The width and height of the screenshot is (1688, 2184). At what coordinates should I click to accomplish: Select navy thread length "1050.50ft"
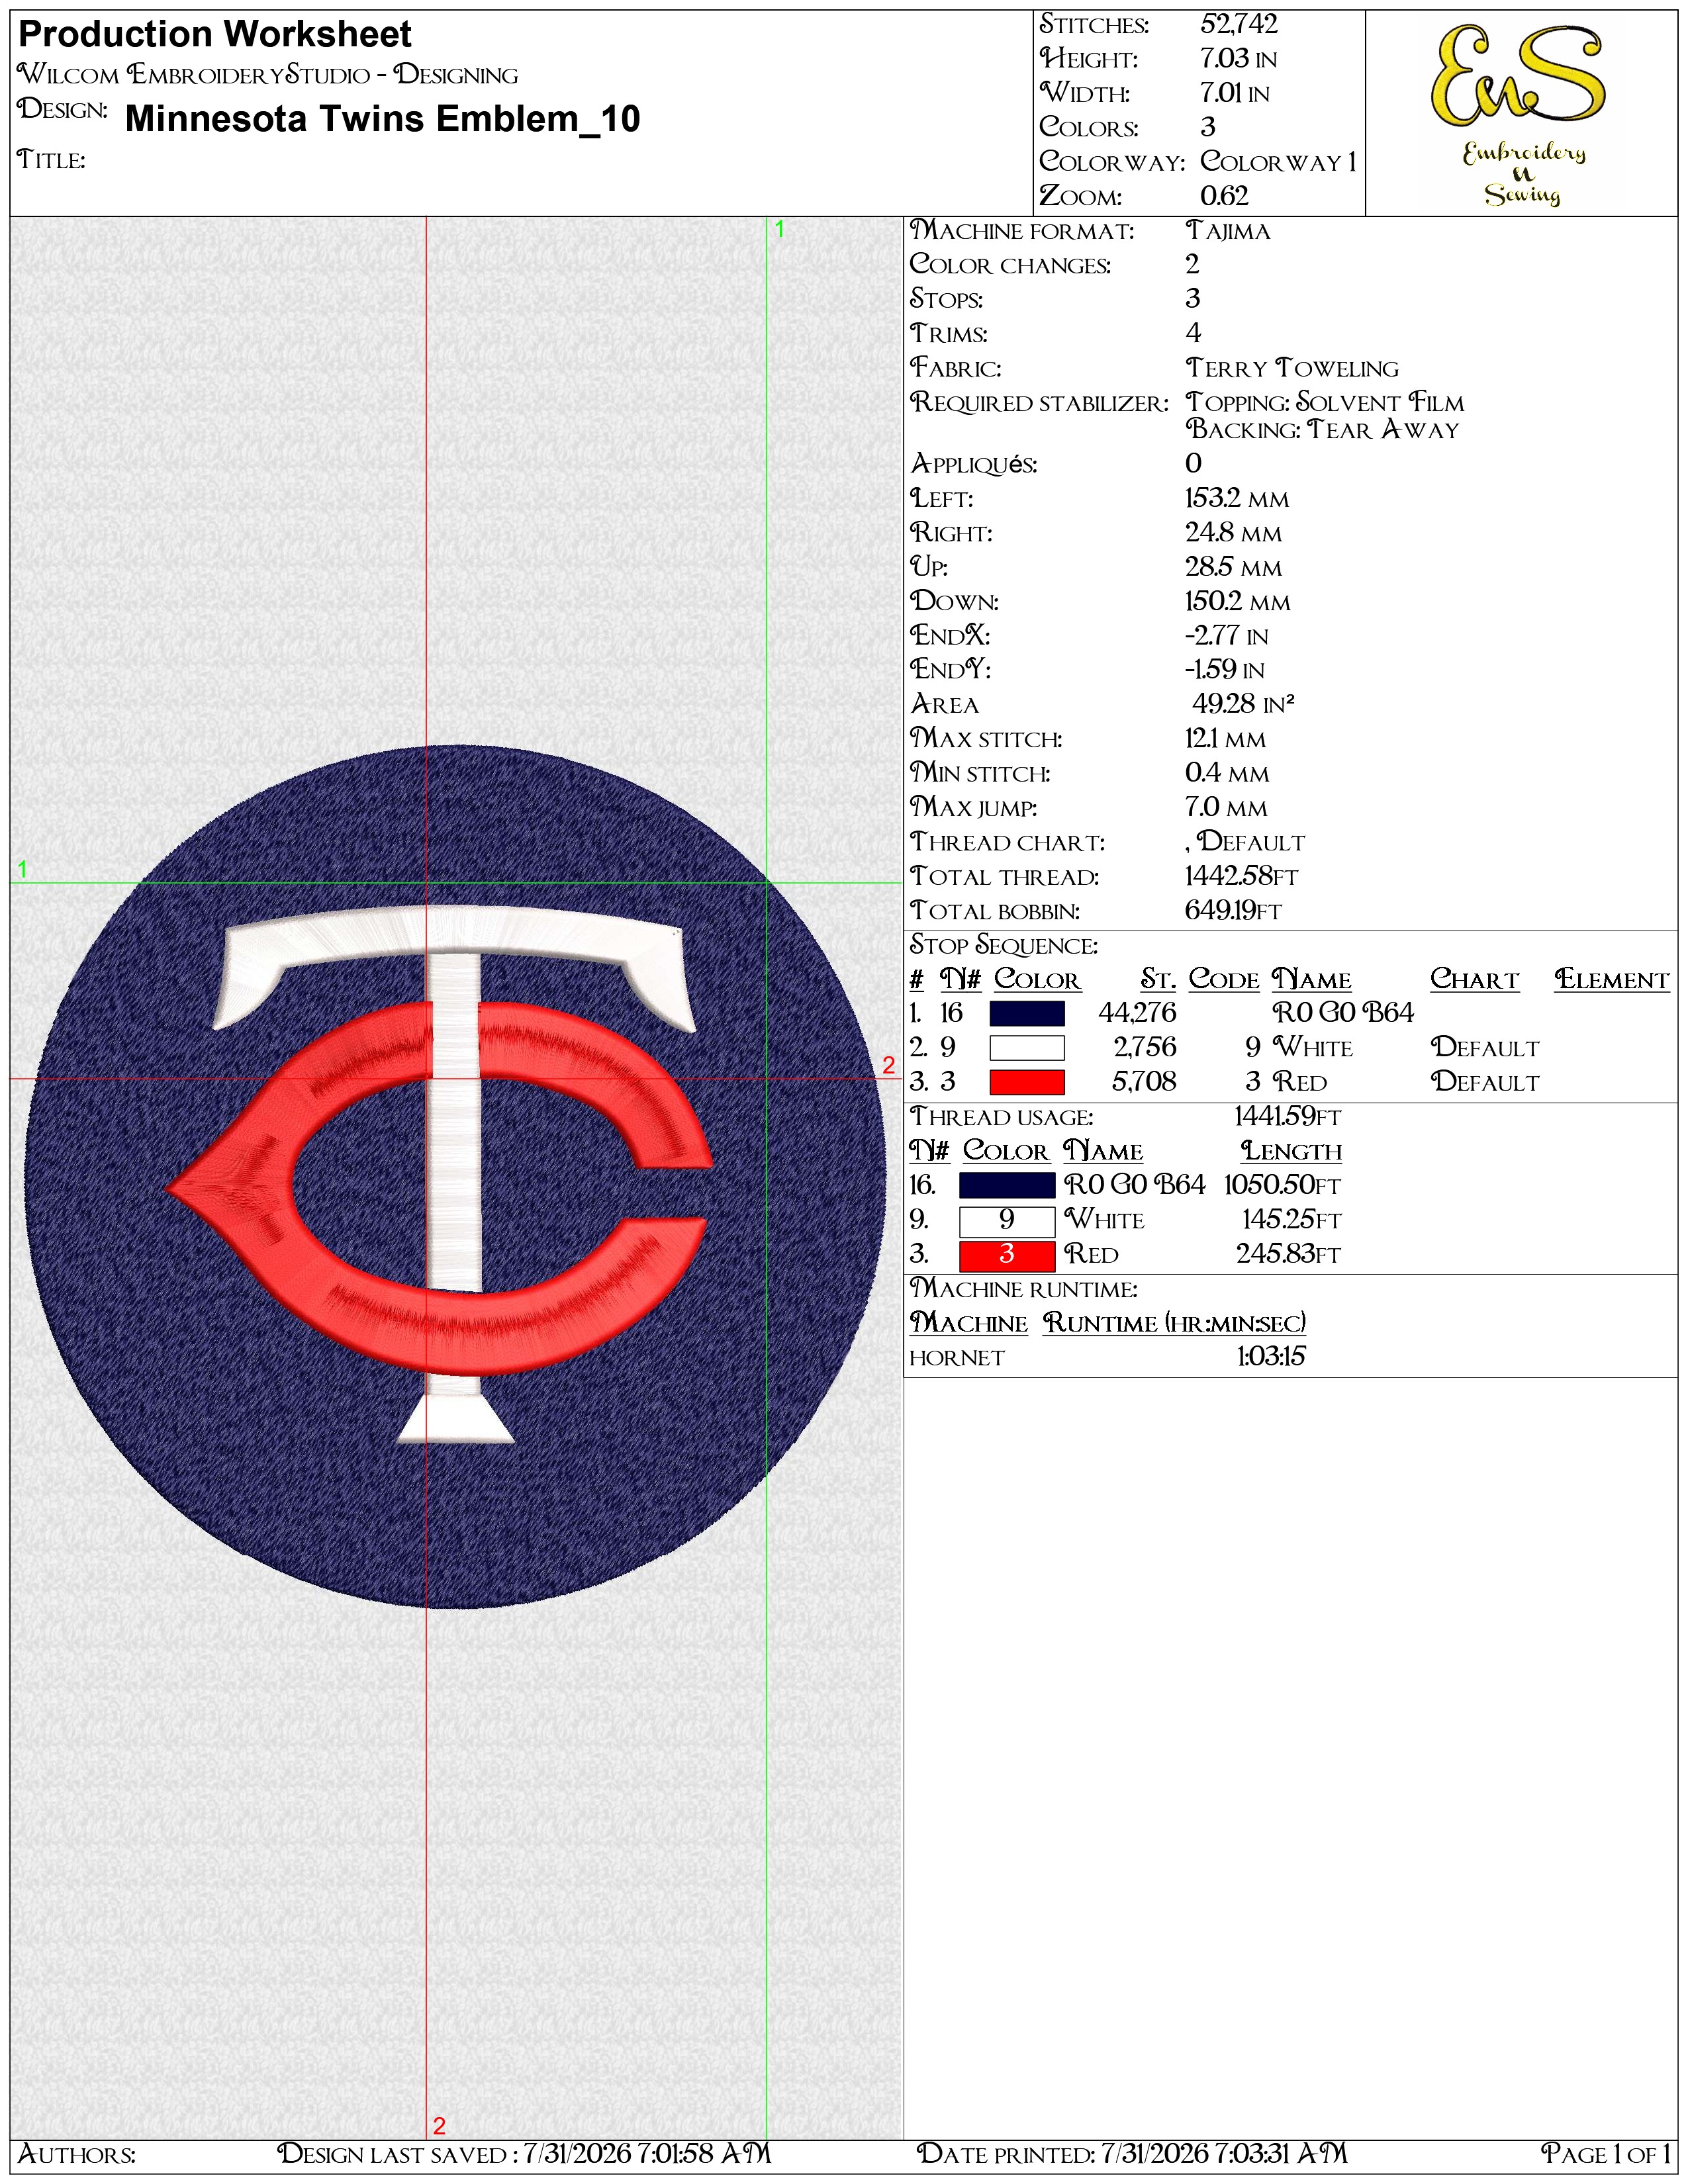[x=1282, y=1185]
